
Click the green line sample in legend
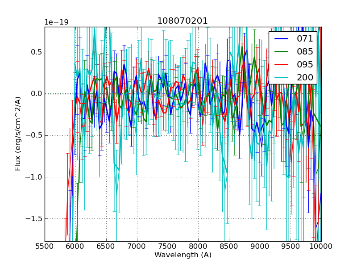click(282, 51)
